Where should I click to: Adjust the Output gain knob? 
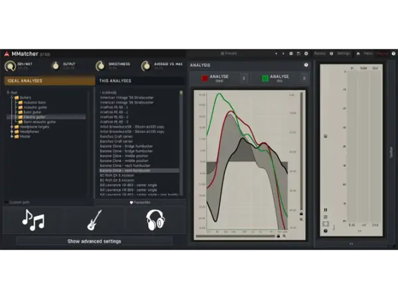pyautogui.click(x=55, y=66)
